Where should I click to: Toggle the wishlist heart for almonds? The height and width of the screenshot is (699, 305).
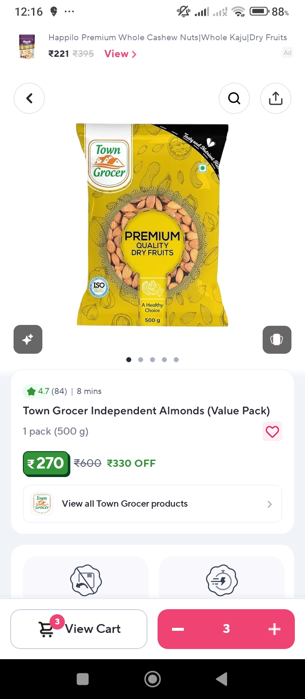pyautogui.click(x=272, y=432)
